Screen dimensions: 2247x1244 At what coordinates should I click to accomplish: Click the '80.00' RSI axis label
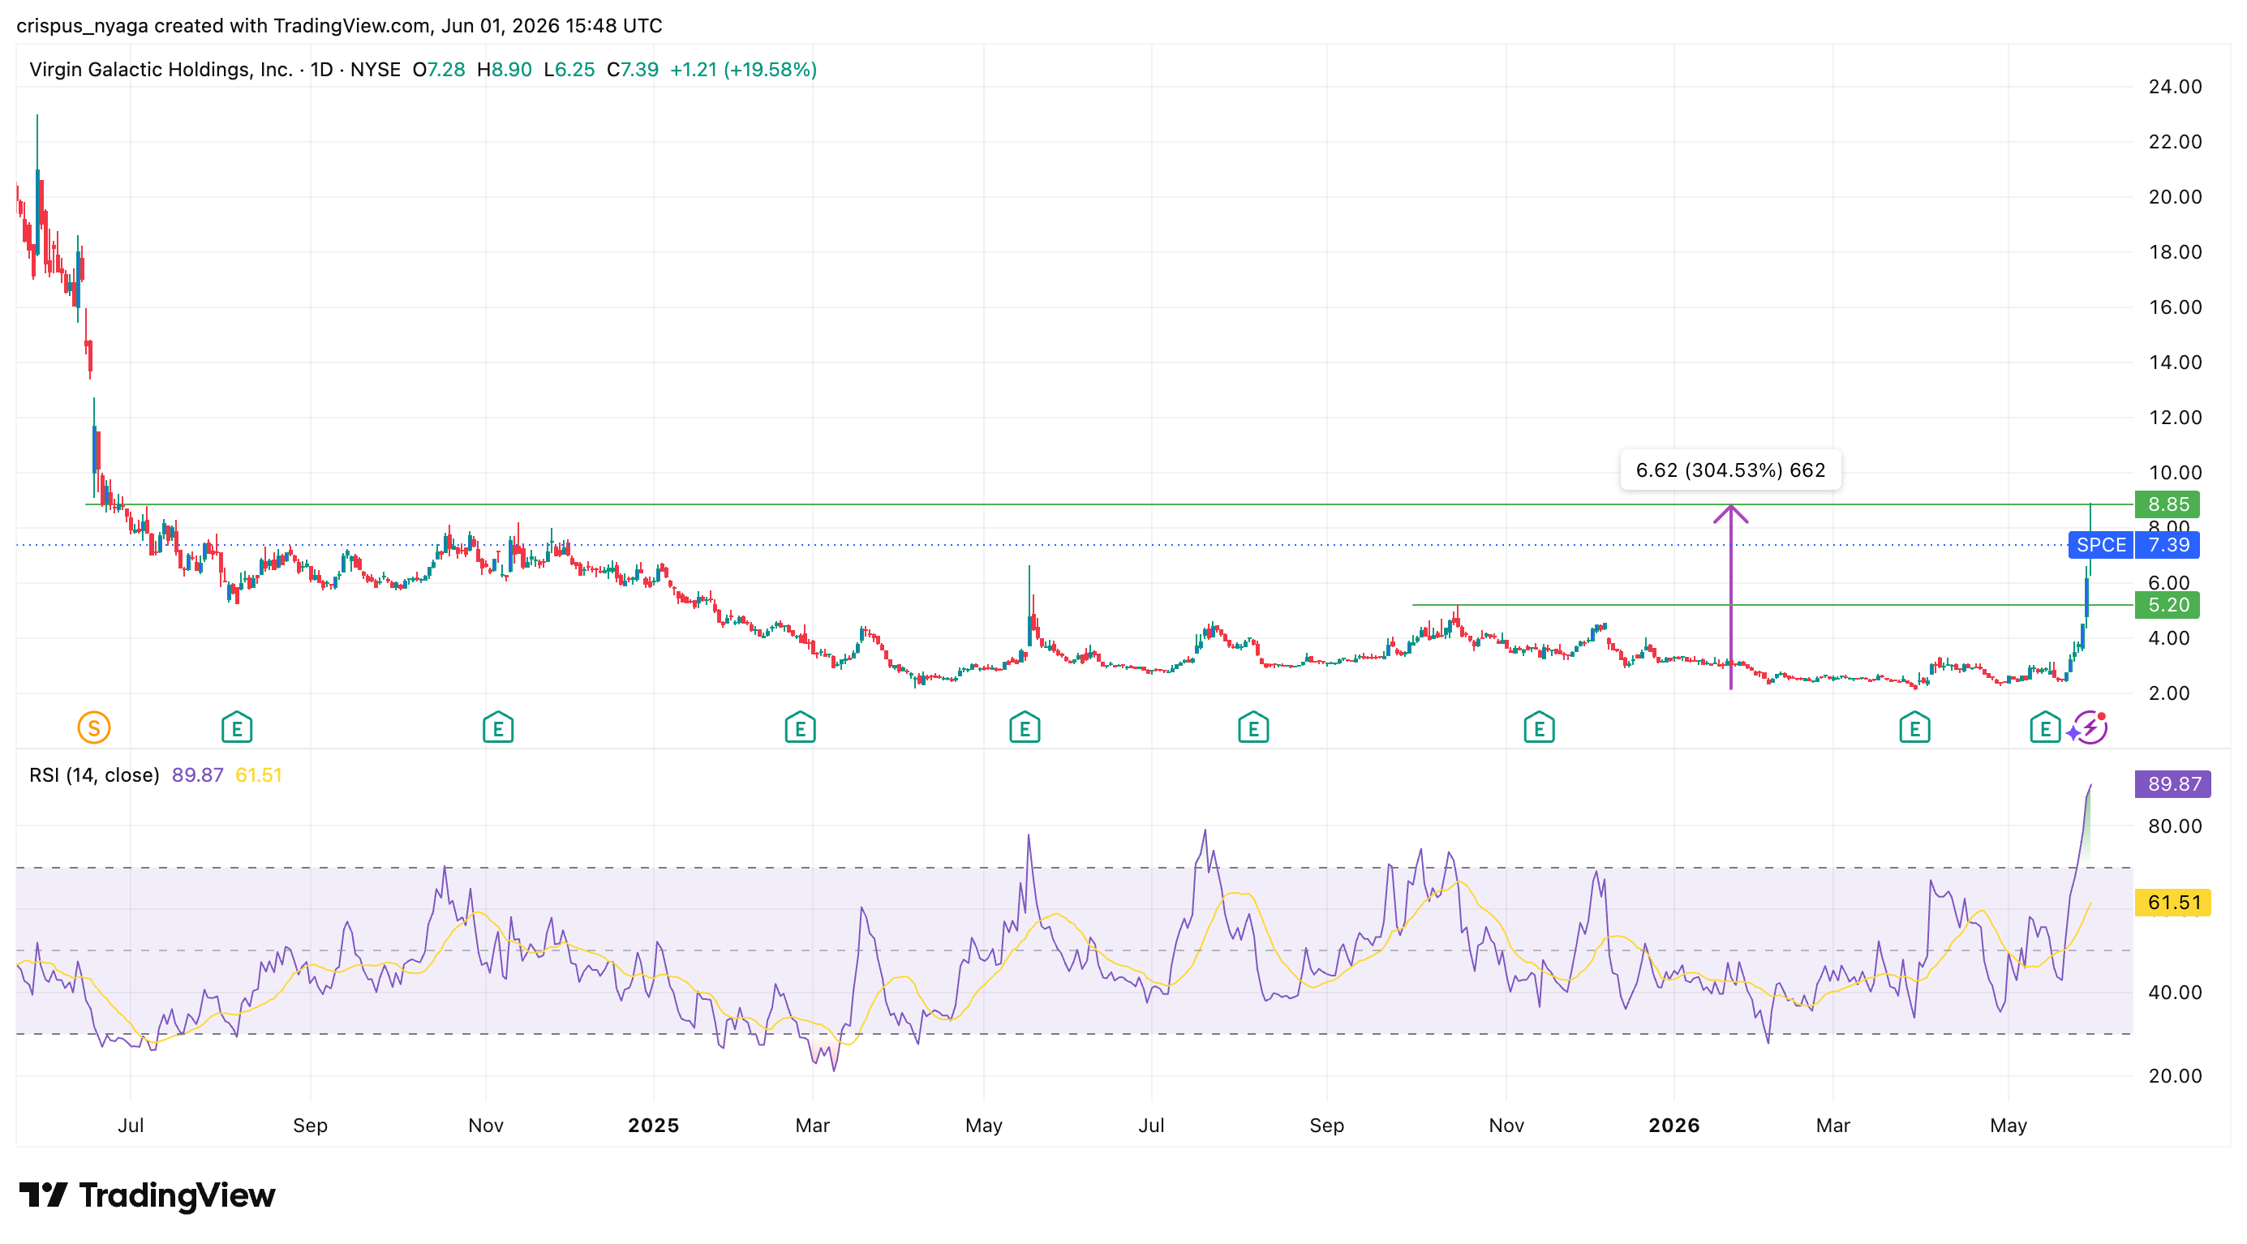coord(2175,826)
